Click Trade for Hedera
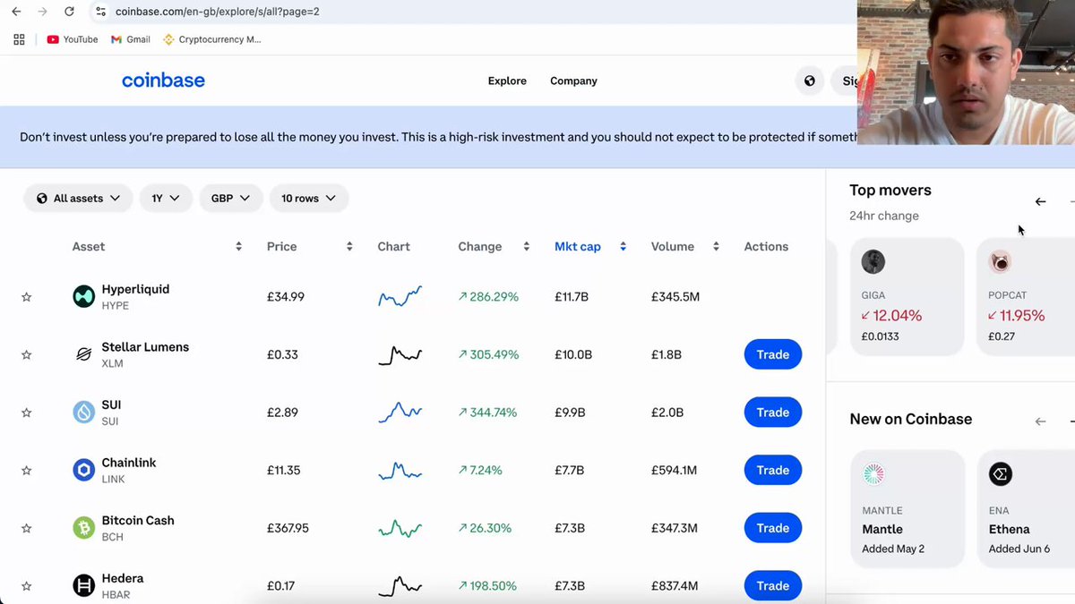The width and height of the screenshot is (1075, 604). click(772, 586)
